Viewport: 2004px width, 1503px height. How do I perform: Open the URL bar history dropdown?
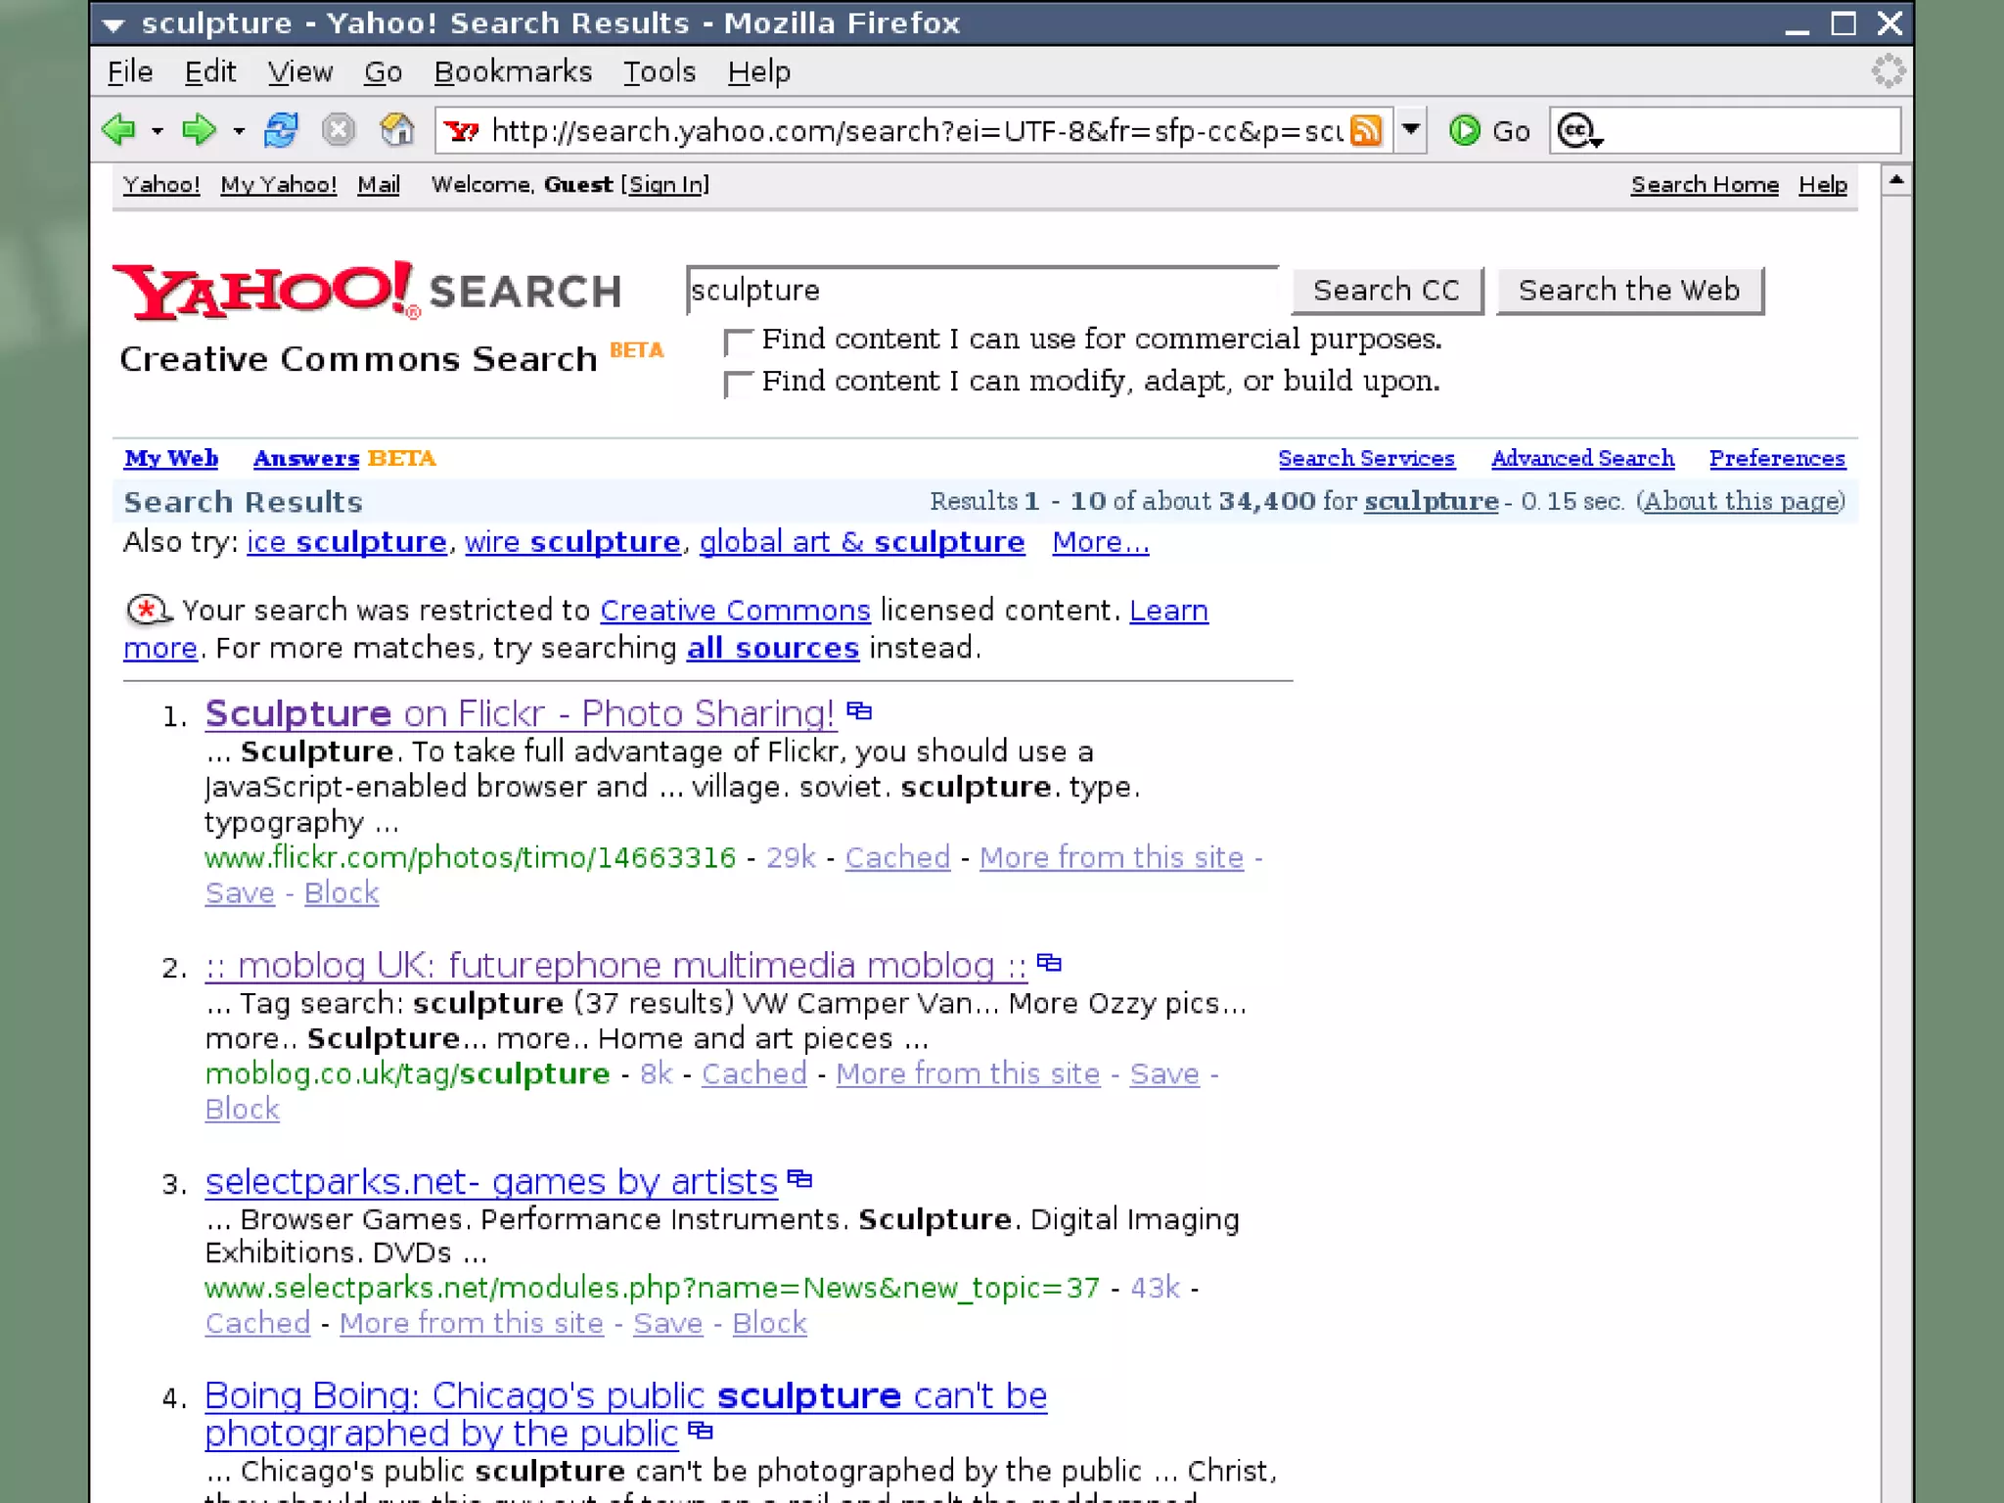pos(1410,129)
